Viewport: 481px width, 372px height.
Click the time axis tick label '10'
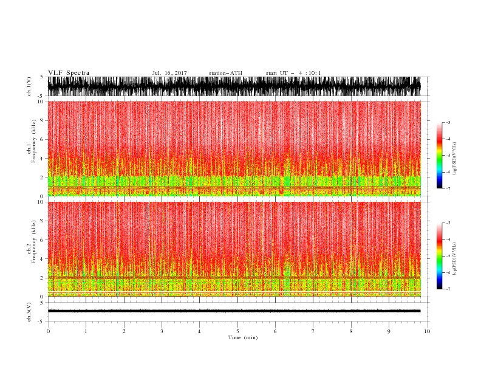click(x=427, y=331)
